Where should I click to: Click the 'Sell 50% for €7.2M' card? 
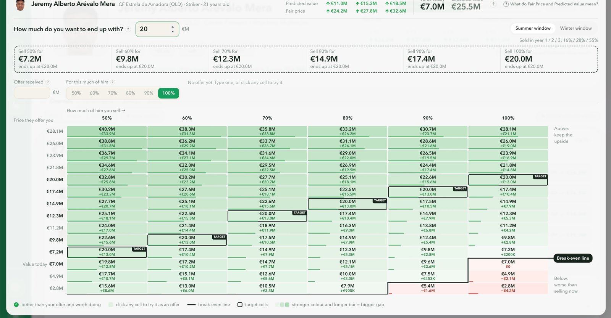pos(63,59)
